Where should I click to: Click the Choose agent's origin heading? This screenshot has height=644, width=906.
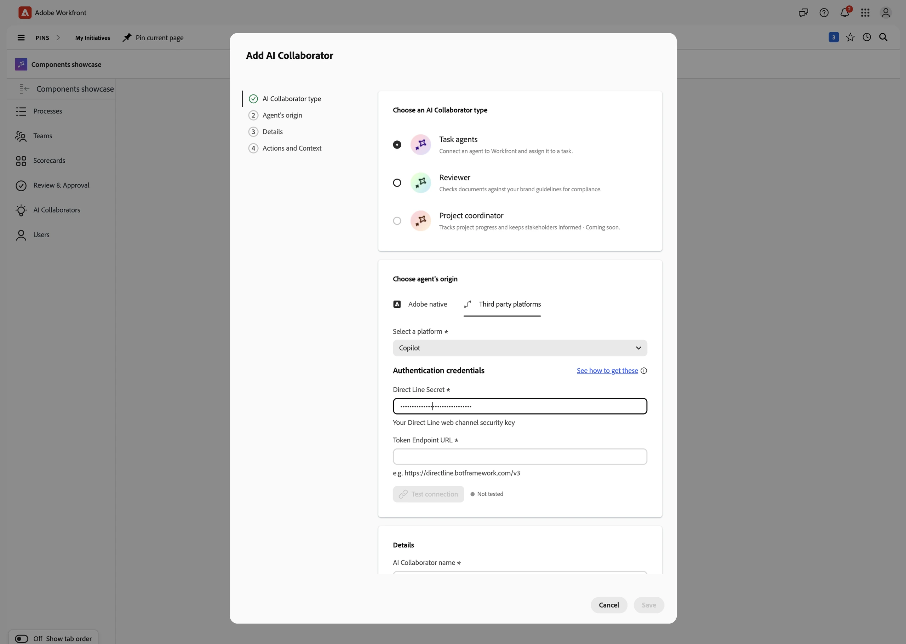click(x=425, y=279)
